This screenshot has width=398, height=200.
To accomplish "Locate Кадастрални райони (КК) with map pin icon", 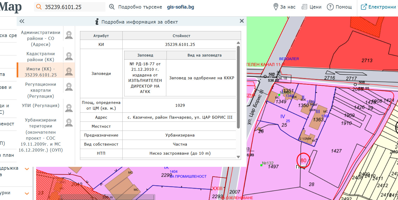I will tap(69, 56).
